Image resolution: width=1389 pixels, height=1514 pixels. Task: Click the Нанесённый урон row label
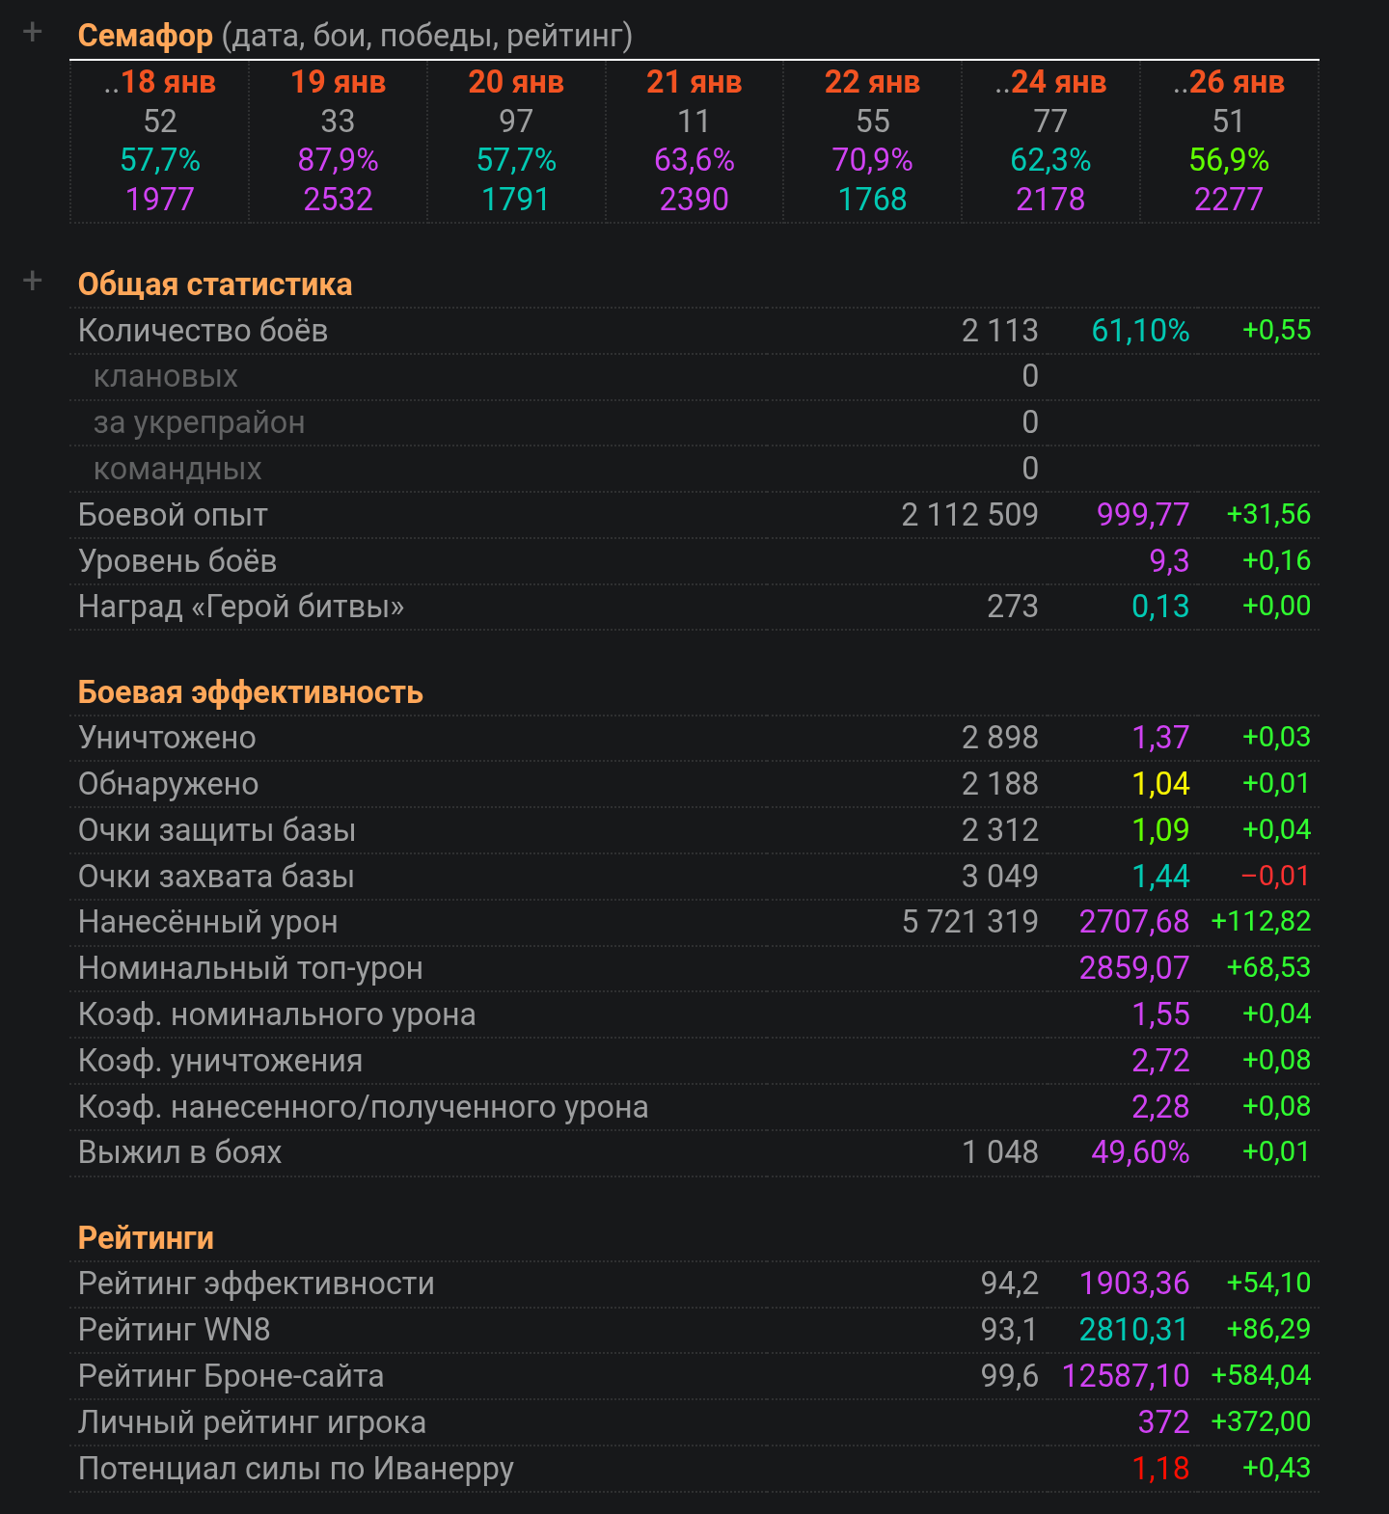(x=207, y=922)
